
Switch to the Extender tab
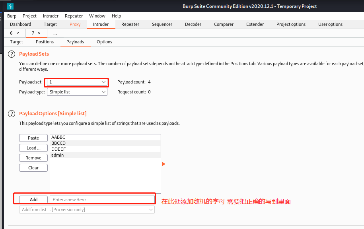255,24
